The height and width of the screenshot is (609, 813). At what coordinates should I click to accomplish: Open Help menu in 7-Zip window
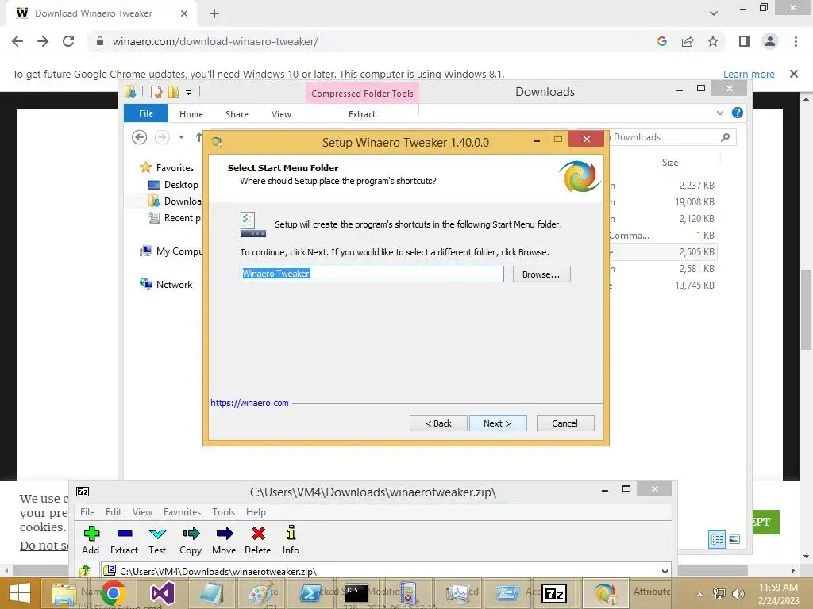coord(256,511)
